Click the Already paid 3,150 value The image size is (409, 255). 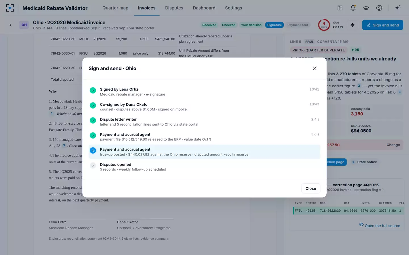(357, 114)
